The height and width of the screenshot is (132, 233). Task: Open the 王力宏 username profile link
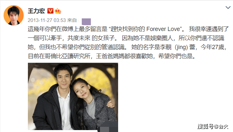coord(36,11)
